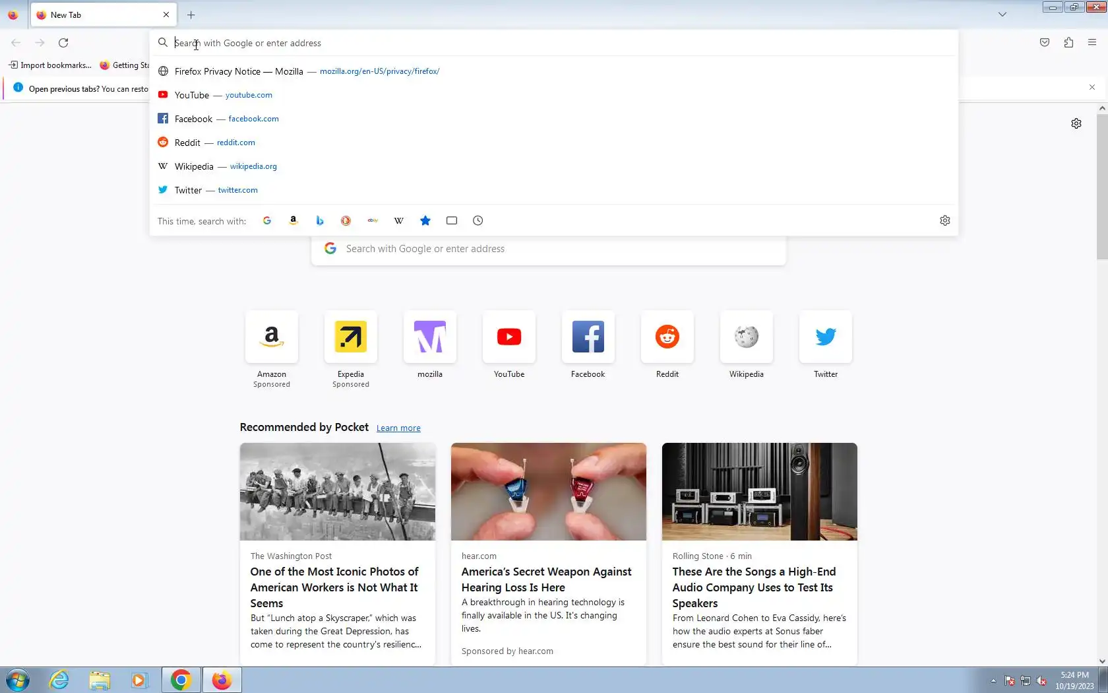
Task: Click the page's Google search box
Action: pos(549,249)
